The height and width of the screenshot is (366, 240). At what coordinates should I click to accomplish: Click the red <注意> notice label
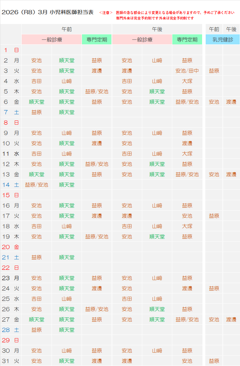(x=106, y=13)
